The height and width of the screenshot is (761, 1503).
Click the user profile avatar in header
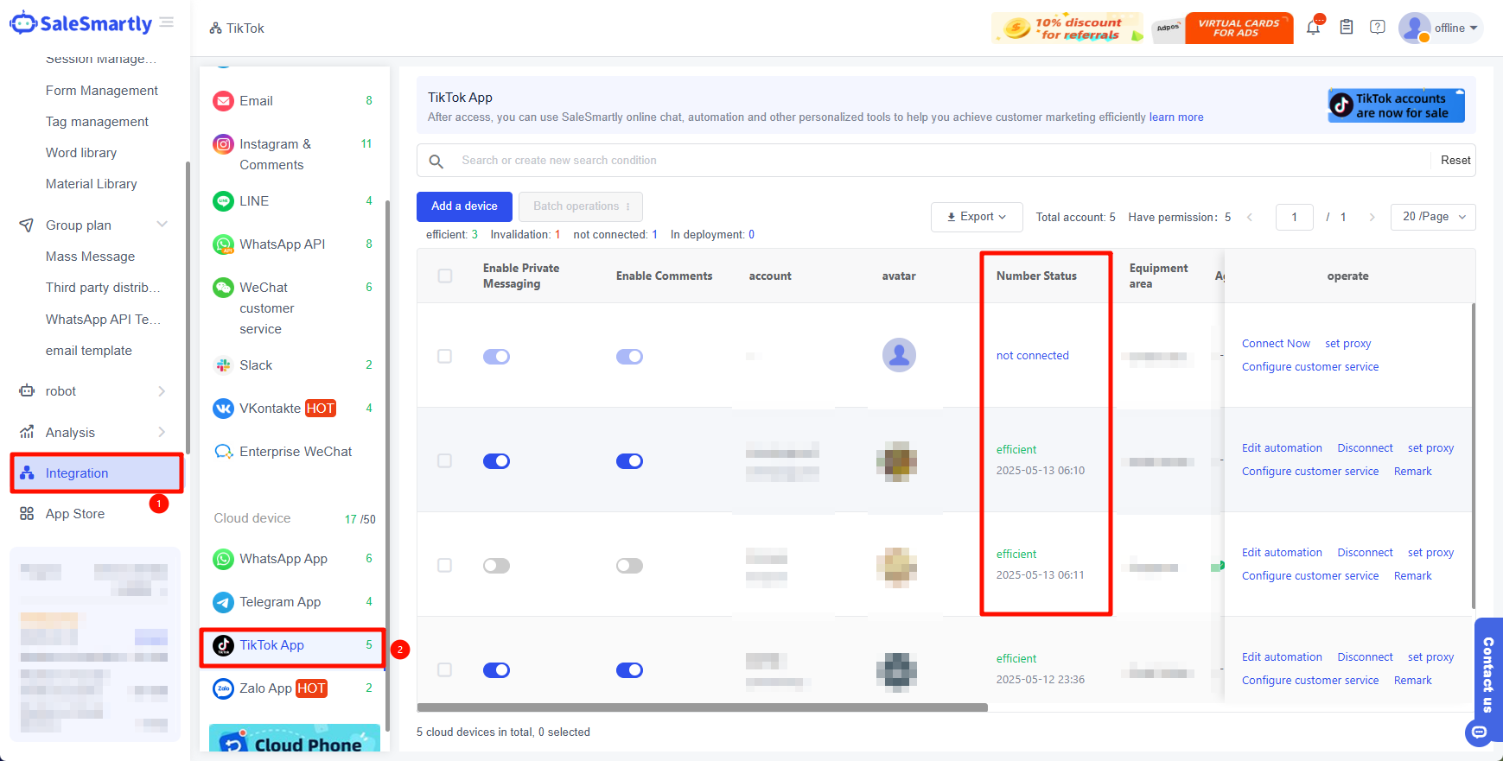[1414, 28]
